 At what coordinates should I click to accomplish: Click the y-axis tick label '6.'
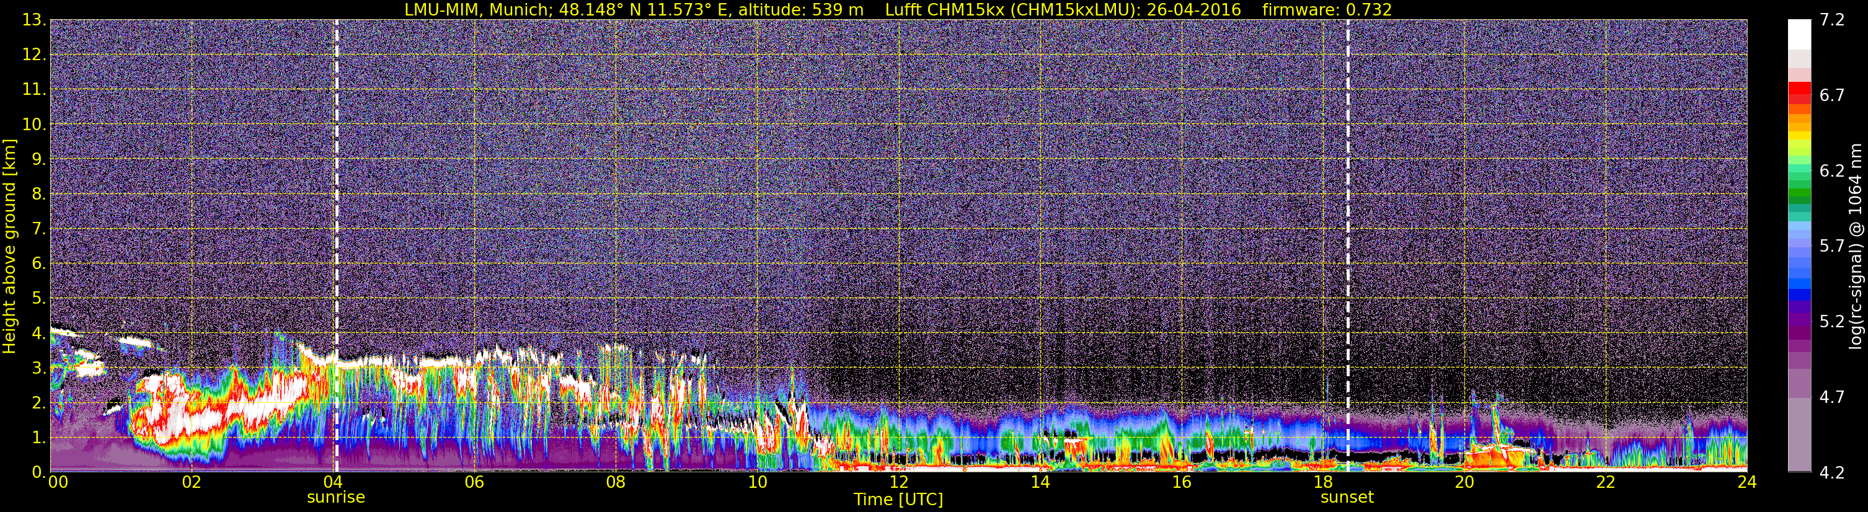[38, 264]
